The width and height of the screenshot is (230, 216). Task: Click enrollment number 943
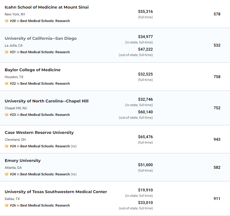click(217, 139)
